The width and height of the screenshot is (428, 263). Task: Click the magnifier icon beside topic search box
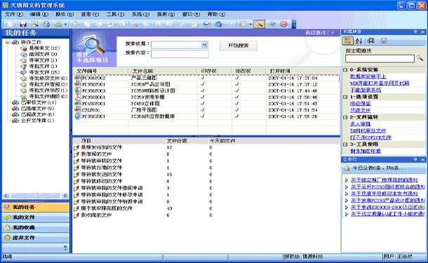(x=420, y=58)
